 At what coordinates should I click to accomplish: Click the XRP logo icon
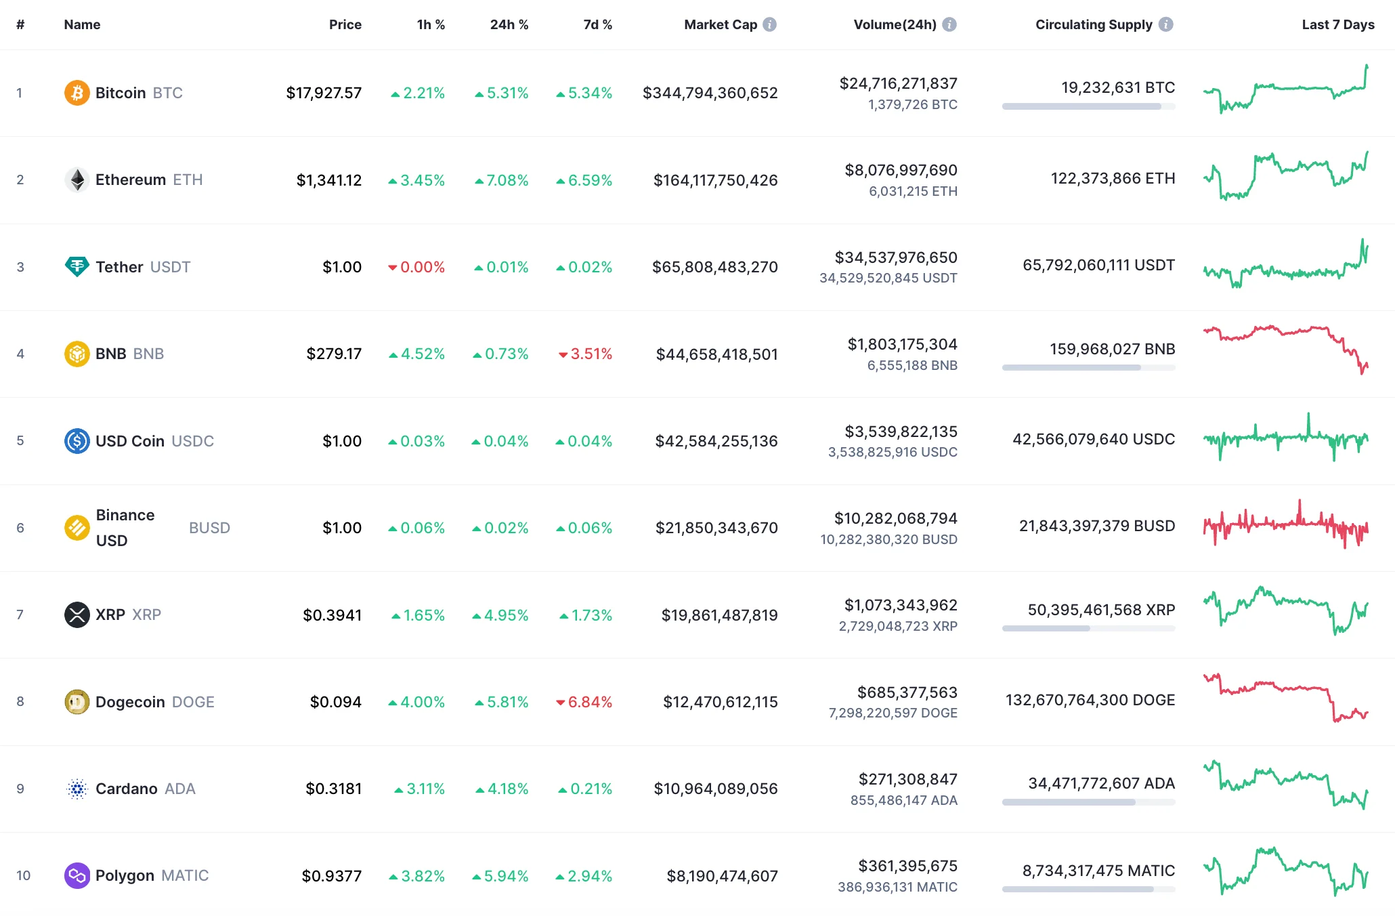pyautogui.click(x=77, y=615)
